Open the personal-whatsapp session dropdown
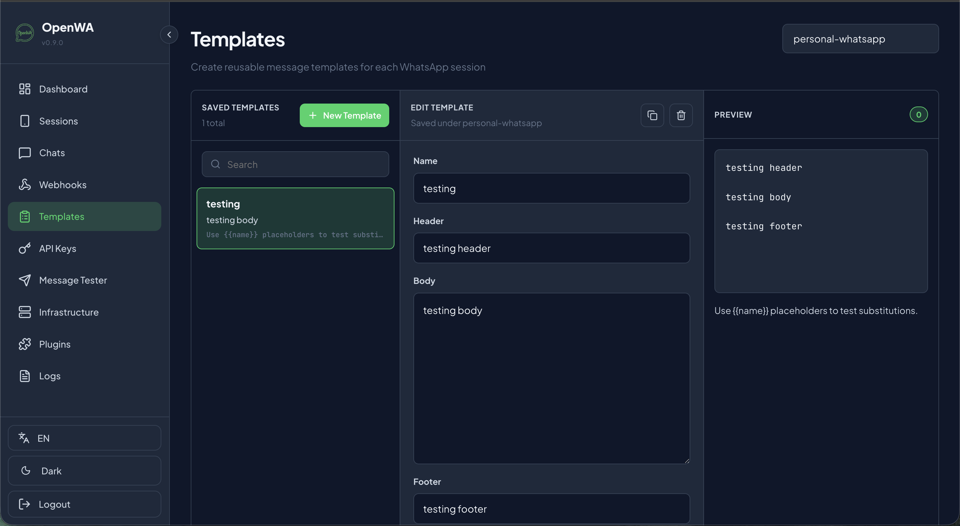 (x=860, y=39)
